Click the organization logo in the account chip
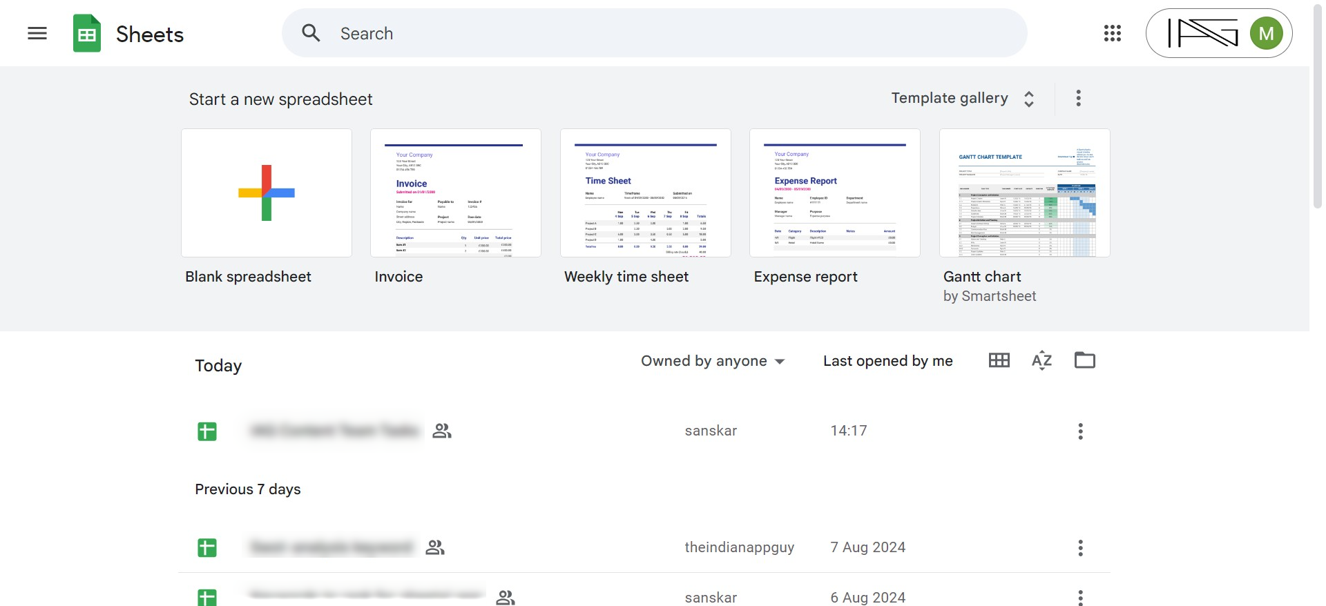Image resolution: width=1326 pixels, height=606 pixels. 1203,33
